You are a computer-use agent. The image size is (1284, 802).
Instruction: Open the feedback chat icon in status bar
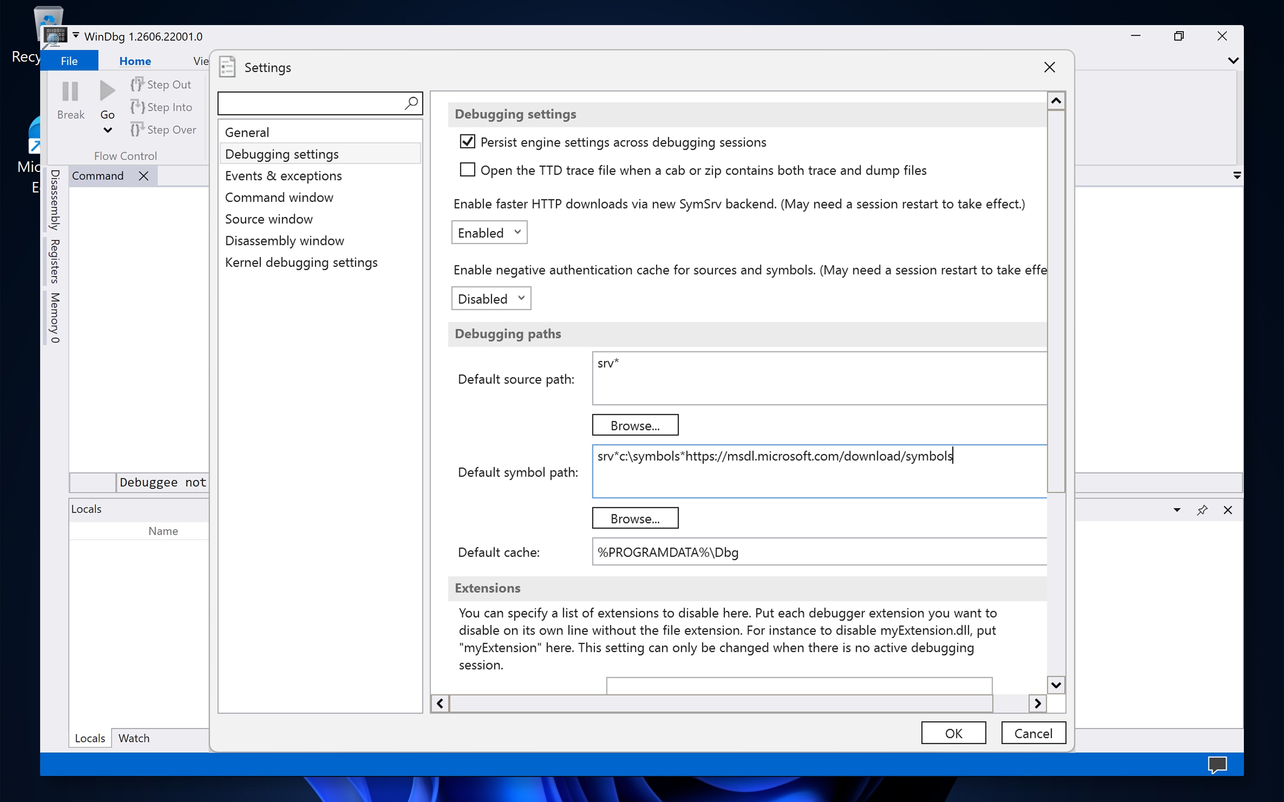coord(1217,764)
